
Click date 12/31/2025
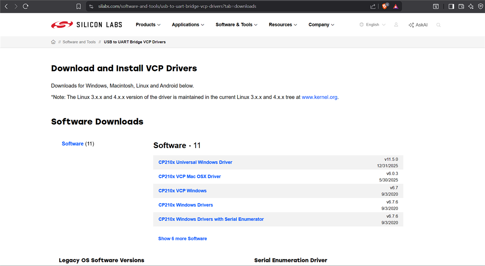[x=388, y=166]
